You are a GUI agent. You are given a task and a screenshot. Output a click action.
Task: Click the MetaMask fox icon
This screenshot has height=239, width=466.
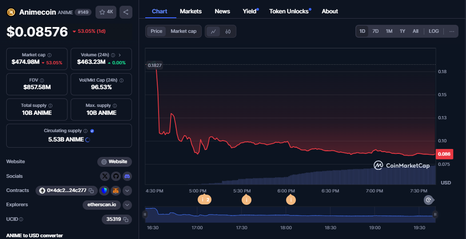[x=116, y=191]
